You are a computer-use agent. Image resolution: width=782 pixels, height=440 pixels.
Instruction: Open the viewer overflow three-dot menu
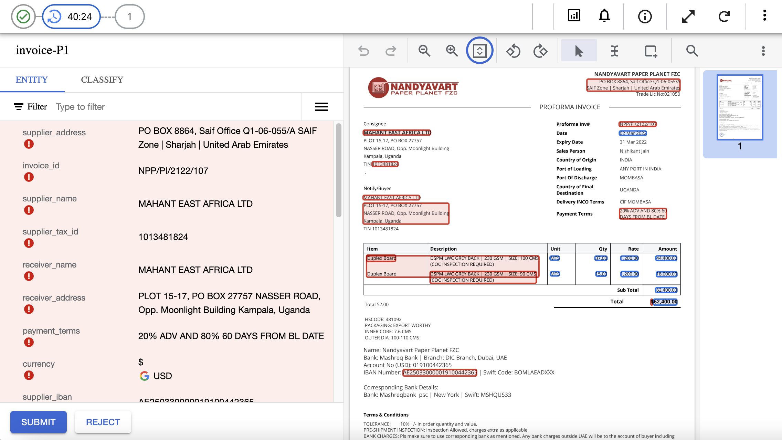[x=764, y=50]
